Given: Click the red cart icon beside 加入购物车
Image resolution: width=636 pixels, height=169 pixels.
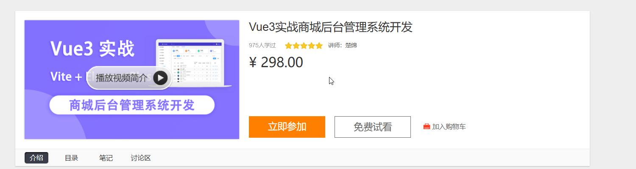Looking at the screenshot, I should click(427, 126).
